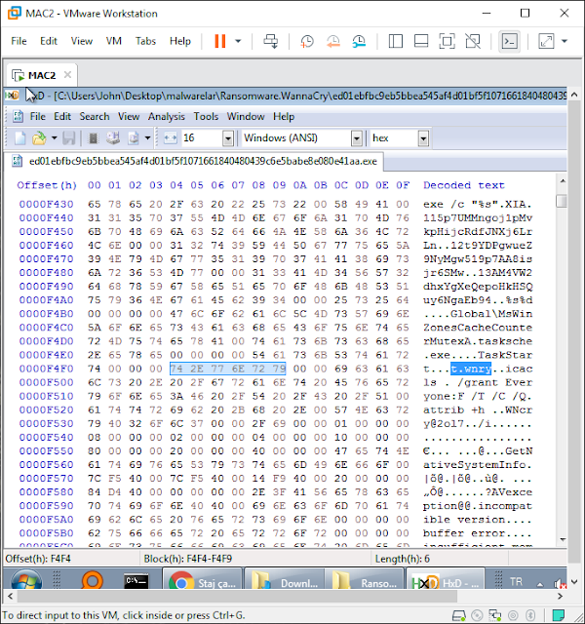The width and height of the screenshot is (585, 624).
Task: Click the HxD open RAM icon
Action: [94, 138]
